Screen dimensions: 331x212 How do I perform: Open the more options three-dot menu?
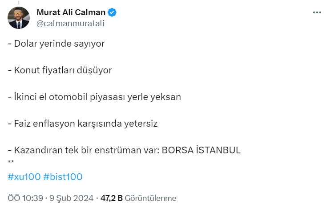point(317,12)
